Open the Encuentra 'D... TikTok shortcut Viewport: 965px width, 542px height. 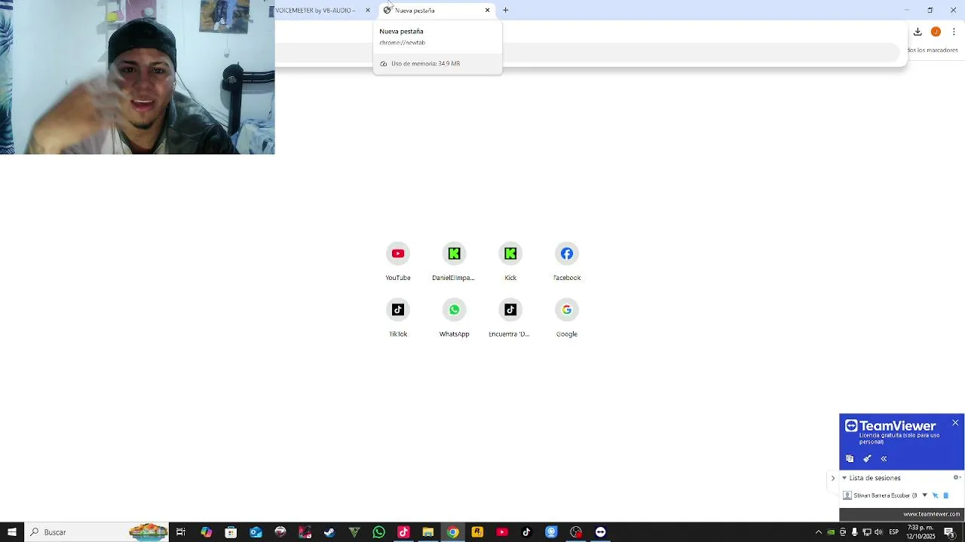(x=510, y=318)
